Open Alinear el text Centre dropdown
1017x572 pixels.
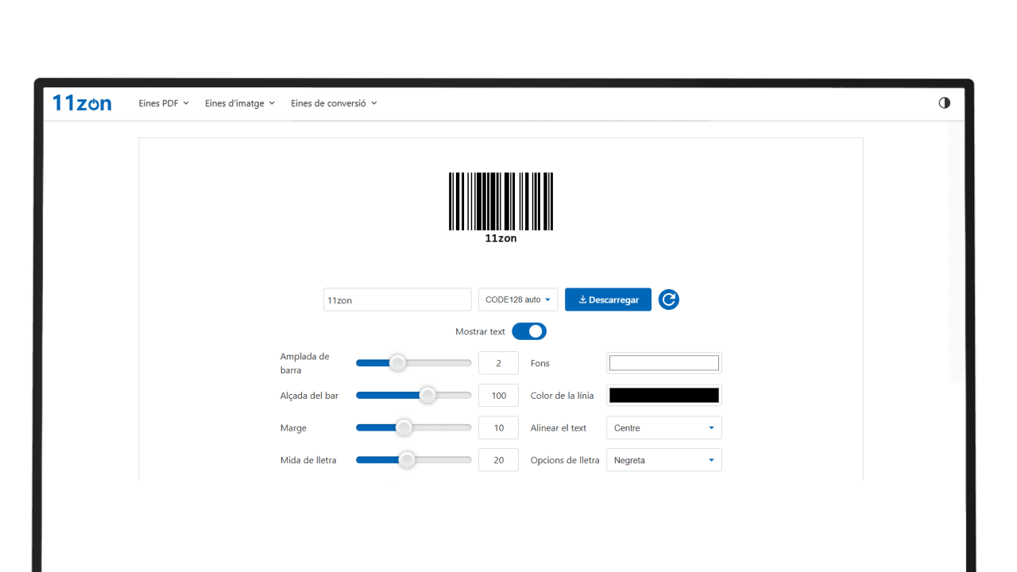coord(664,427)
